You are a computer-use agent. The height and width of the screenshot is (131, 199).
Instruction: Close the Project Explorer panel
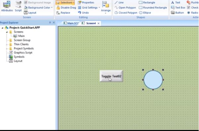pyautogui.click(x=54, y=22)
